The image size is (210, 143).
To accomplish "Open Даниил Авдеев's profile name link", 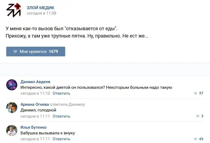I will click(35, 82).
